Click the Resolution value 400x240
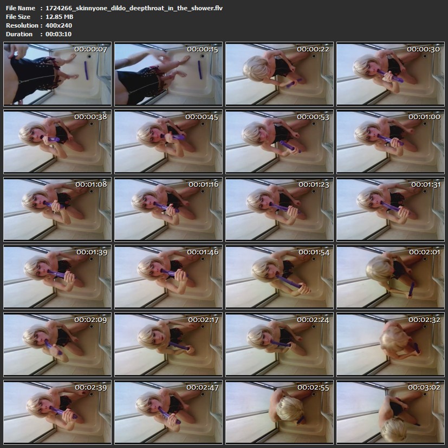Viewport: 448px width, 448px height. pos(59,25)
